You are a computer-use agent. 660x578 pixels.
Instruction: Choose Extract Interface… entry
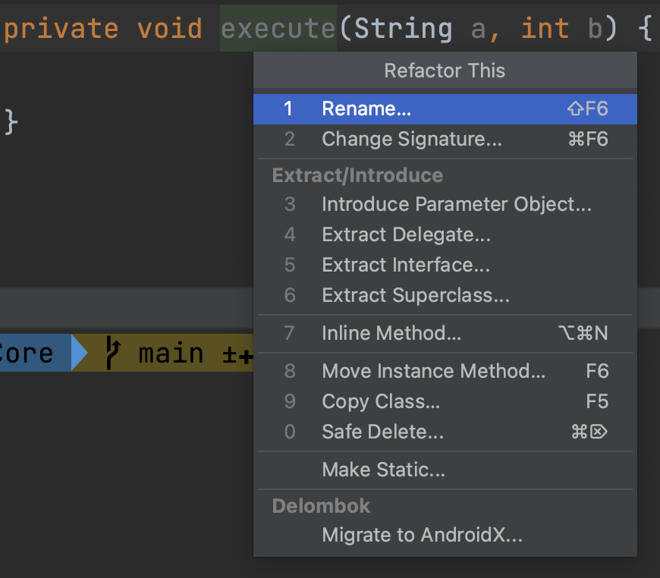click(445, 265)
